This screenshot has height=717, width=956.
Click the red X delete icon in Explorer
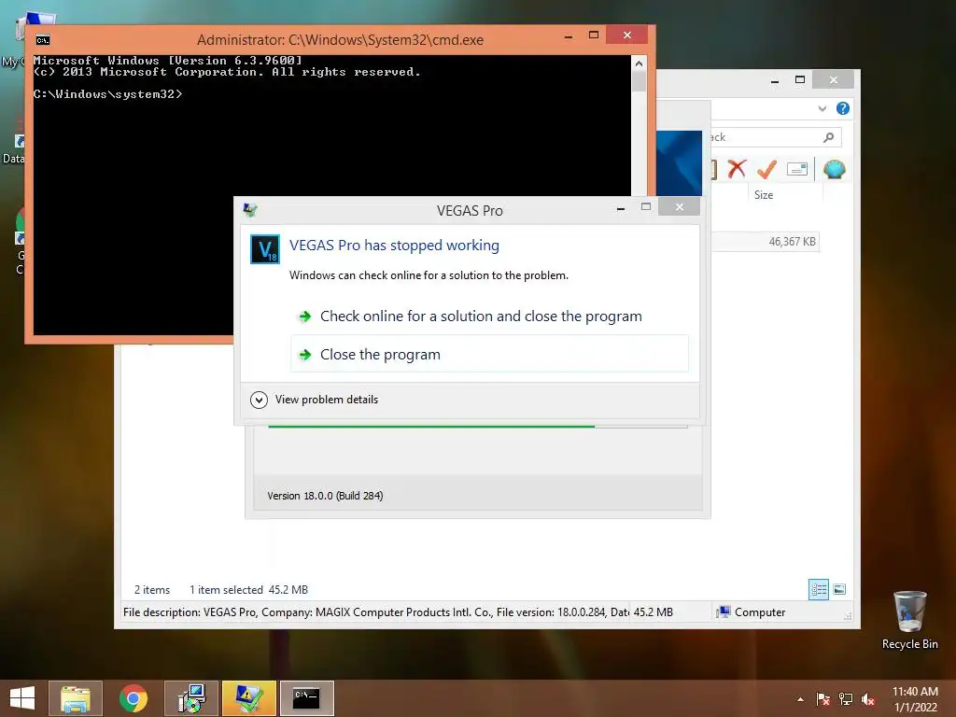tap(738, 169)
